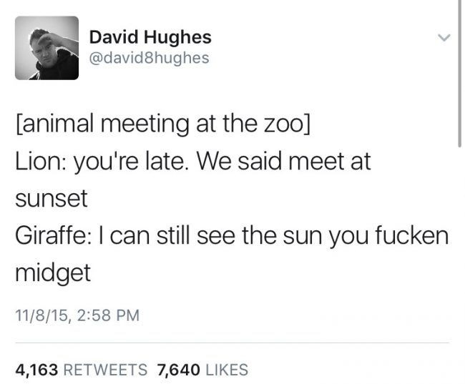The image size is (465, 384).
Task: Open the RETWEETS label list
Action: 105,370
